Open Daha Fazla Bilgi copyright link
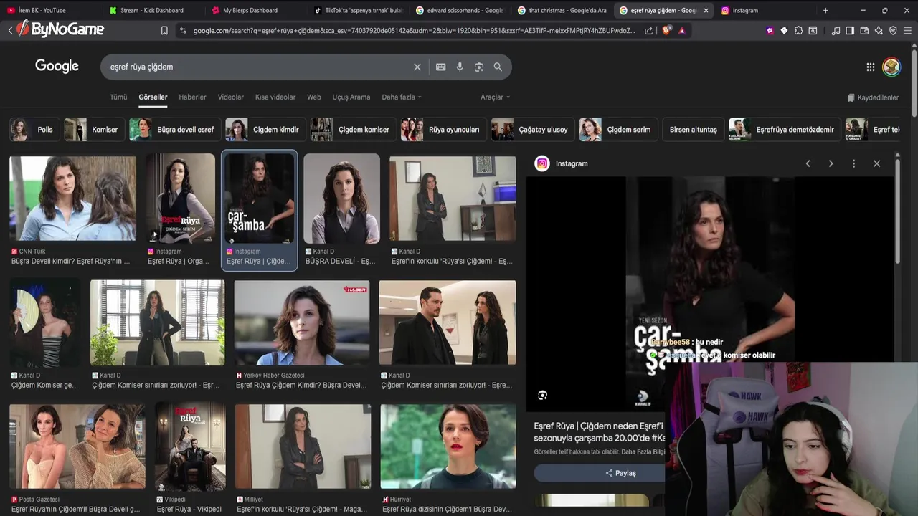 (x=643, y=451)
